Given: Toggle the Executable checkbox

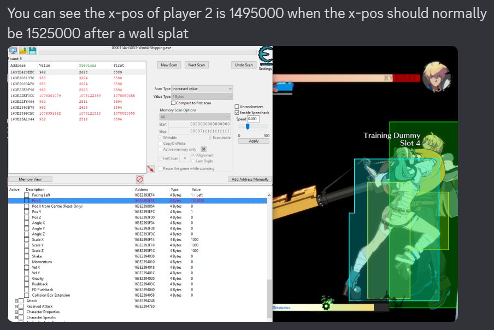Looking at the screenshot, I should click(x=210, y=138).
